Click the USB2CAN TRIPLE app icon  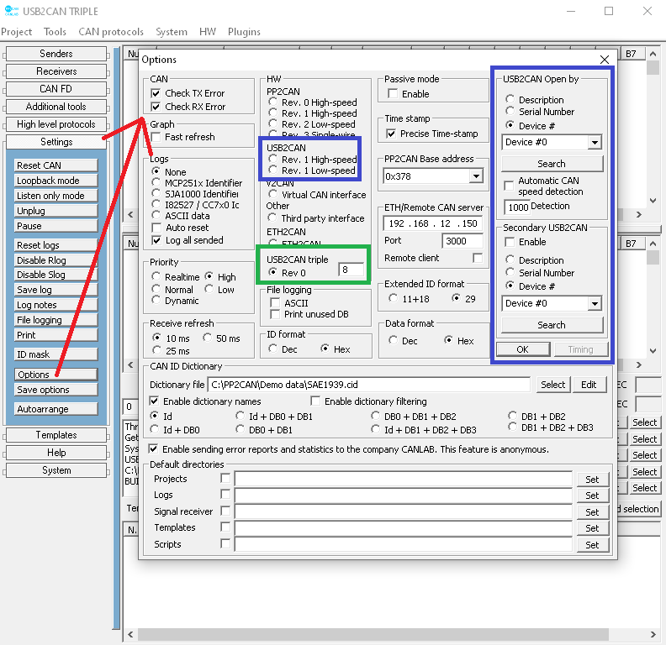(12, 11)
